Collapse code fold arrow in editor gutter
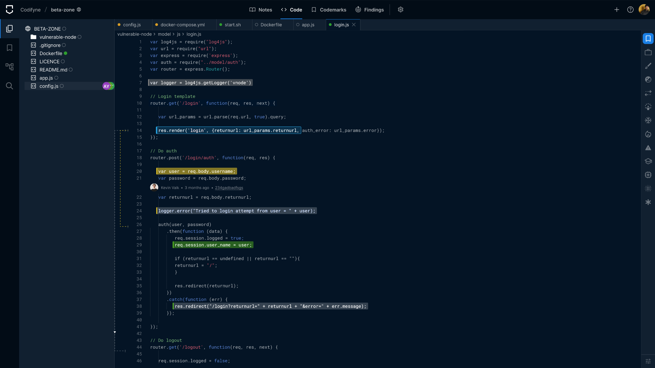 115,332
